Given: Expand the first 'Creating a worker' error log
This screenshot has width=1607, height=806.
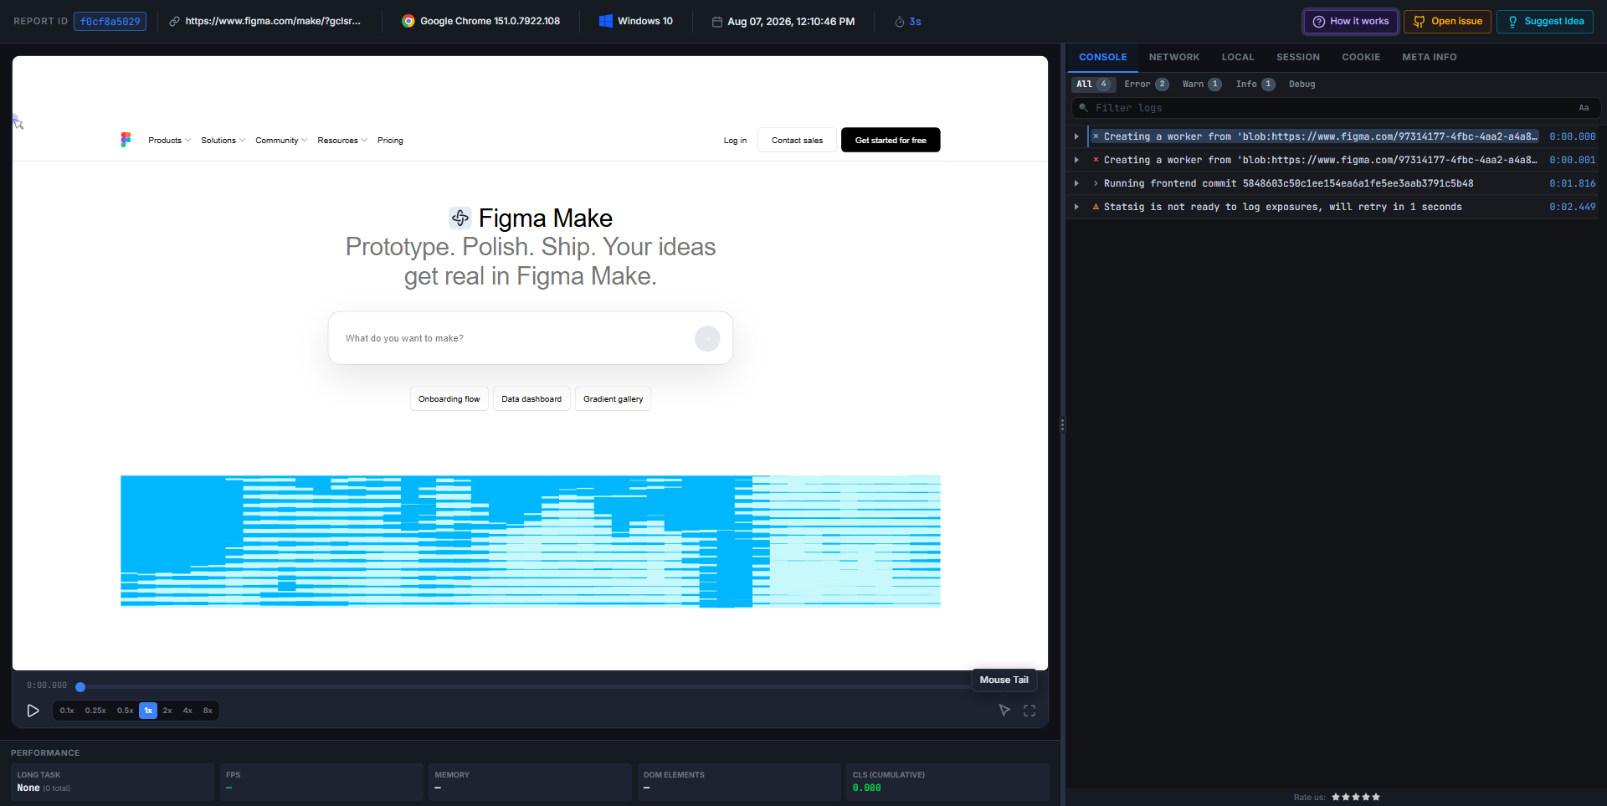Looking at the screenshot, I should coord(1076,136).
